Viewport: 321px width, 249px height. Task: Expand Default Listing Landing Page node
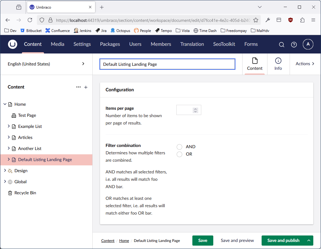[9, 159]
